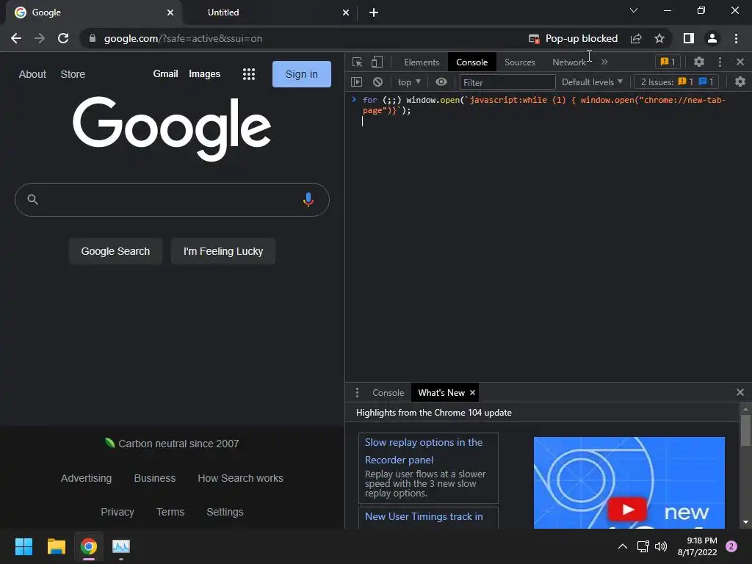Close the DevTools drawer
This screenshot has width=752, height=564.
click(x=740, y=392)
